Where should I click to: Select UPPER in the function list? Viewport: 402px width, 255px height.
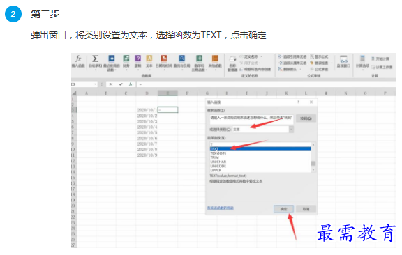(260, 170)
